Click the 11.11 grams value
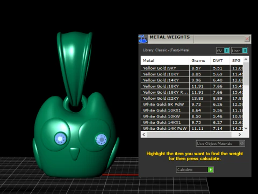Viewport: 258px width, 194px height. click(197, 128)
